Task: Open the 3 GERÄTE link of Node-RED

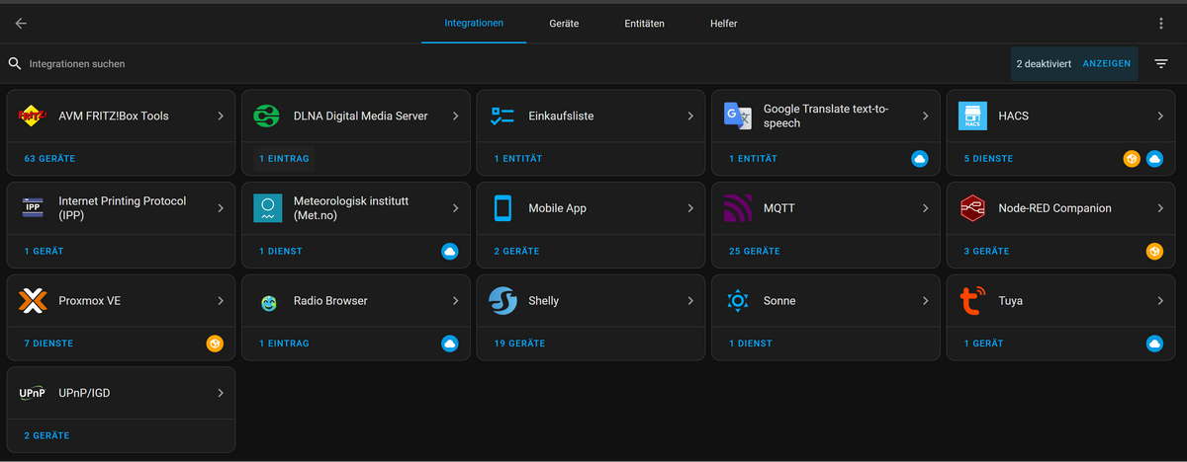Action: (x=987, y=251)
